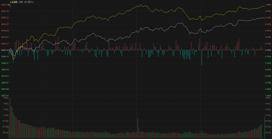Select the 成交额(元) turnover indicator label
Viewport: 272px width, 139px height.
(x=29, y=2)
